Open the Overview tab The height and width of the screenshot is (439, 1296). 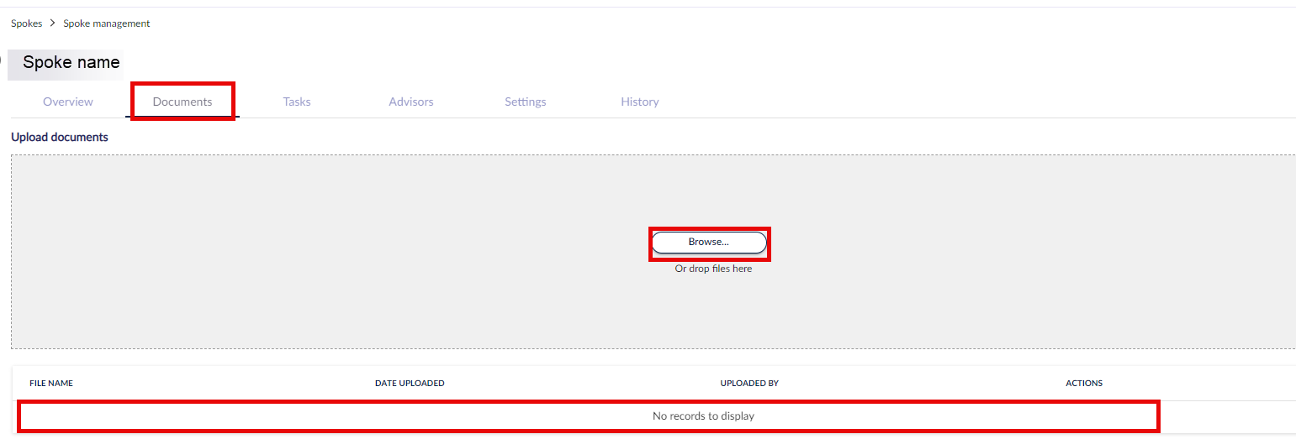pos(68,102)
